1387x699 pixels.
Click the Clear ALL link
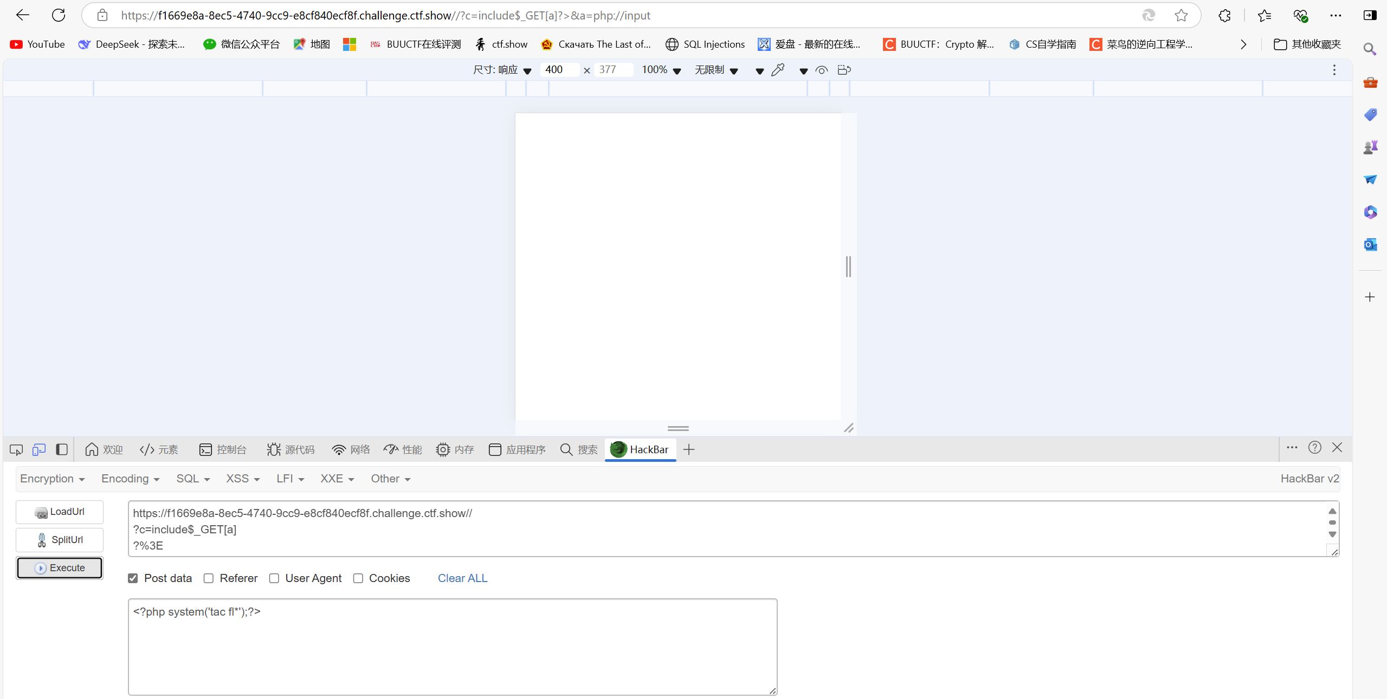click(x=462, y=578)
